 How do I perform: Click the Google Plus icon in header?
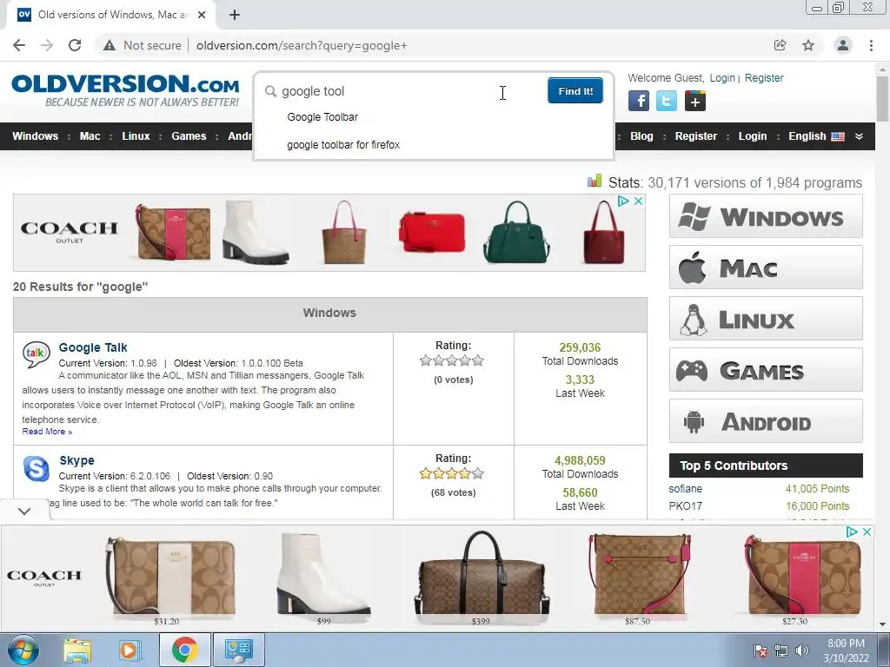point(695,101)
